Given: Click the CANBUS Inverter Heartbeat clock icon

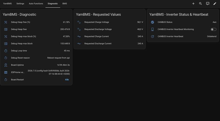Looking at the screenshot, I should tap(152, 37).
